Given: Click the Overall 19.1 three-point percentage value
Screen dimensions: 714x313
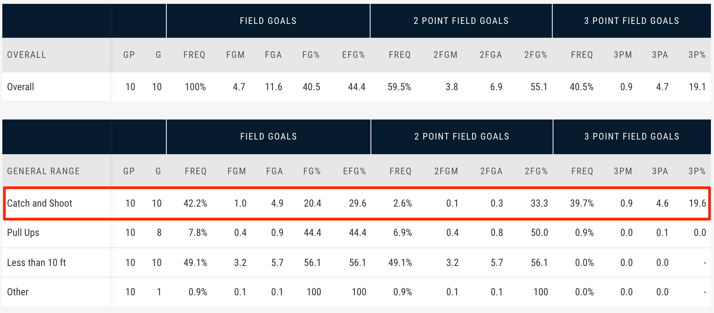Looking at the screenshot, I should point(697,87).
